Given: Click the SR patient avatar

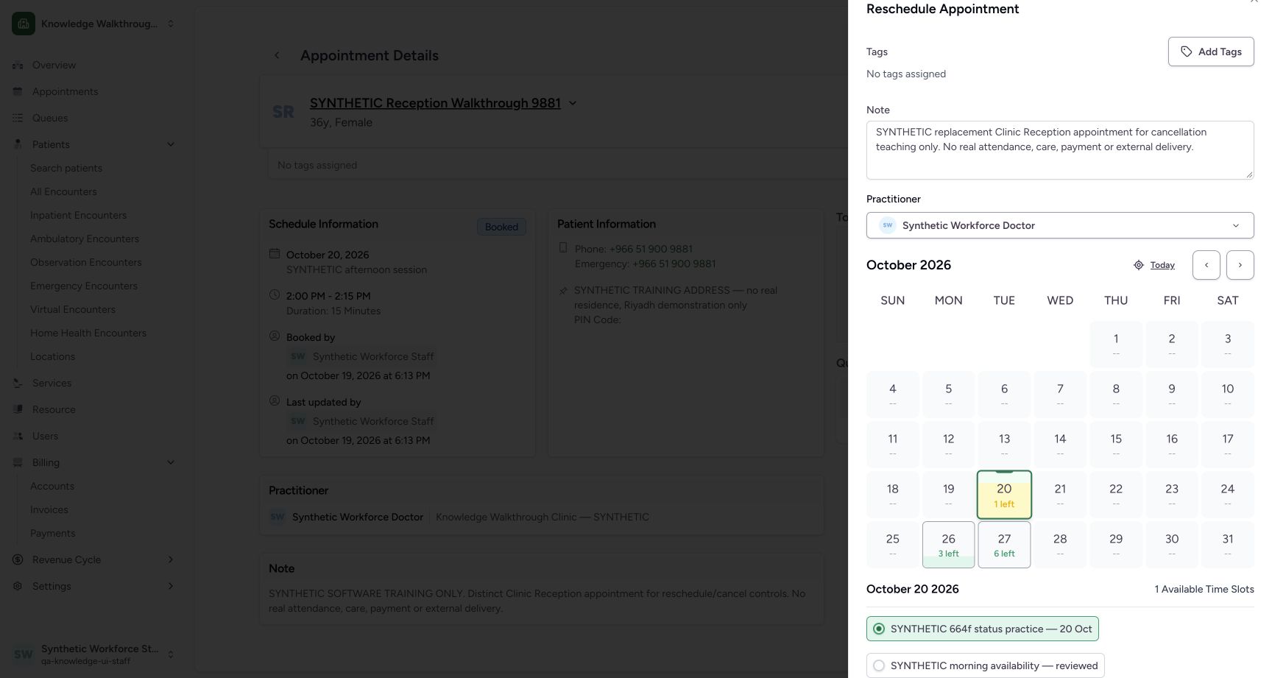Looking at the screenshot, I should click(x=283, y=112).
